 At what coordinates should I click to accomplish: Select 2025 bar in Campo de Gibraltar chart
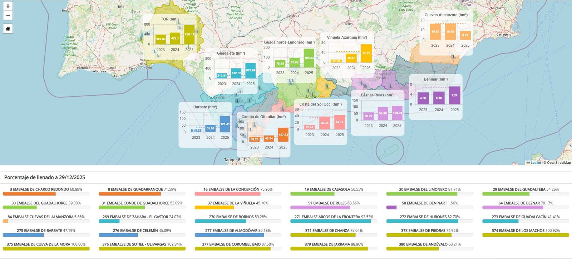[283, 135]
